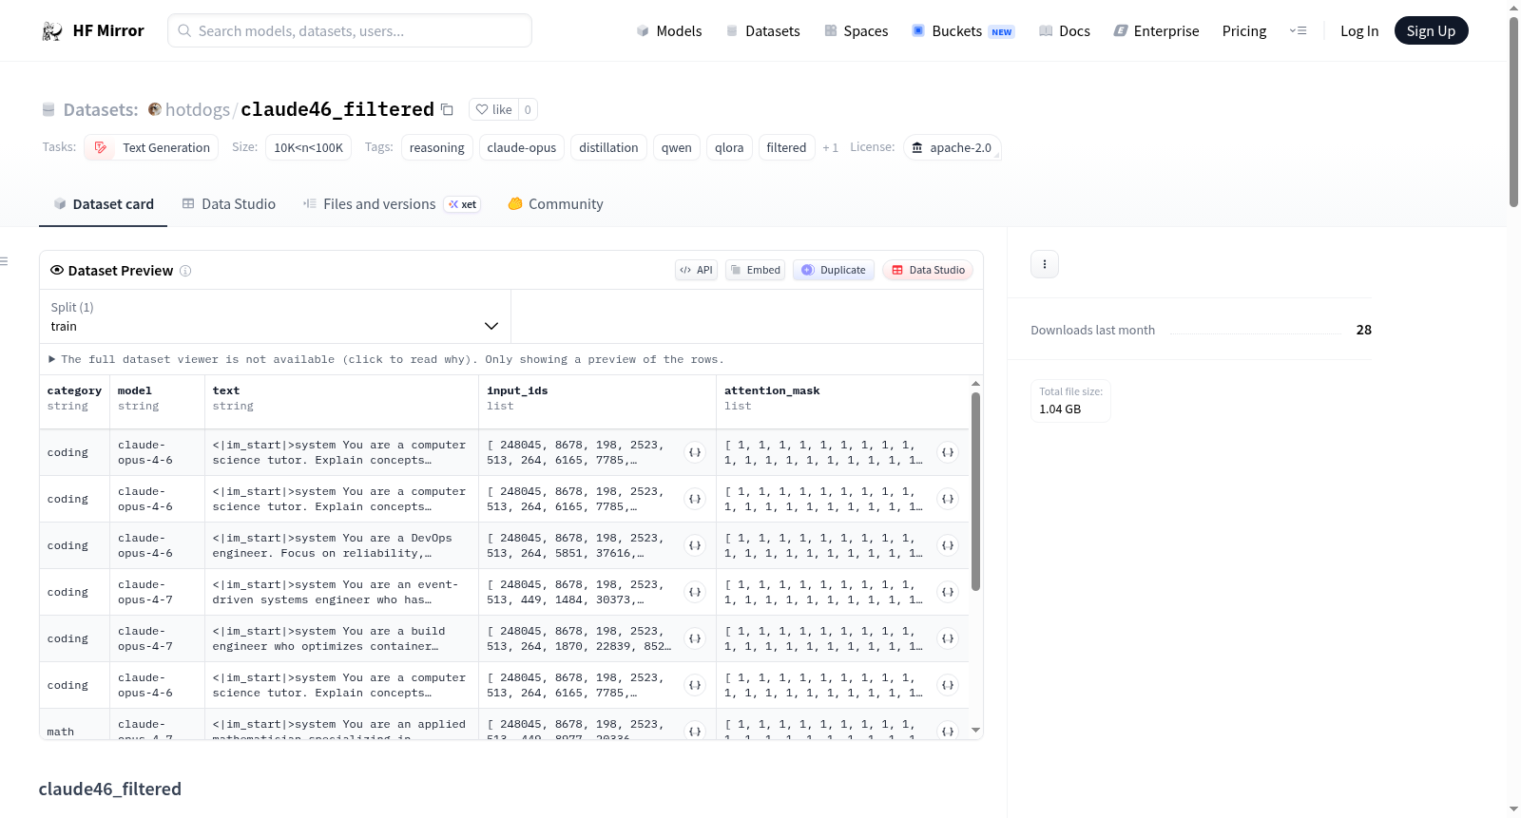
Task: Click the Total file size 1.04 GB box
Action: pyautogui.click(x=1071, y=400)
